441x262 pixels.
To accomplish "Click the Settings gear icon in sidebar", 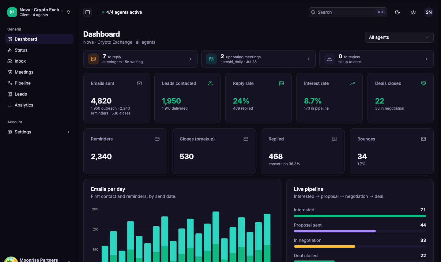I will pyautogui.click(x=10, y=132).
